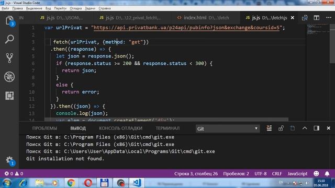335x188 pixels.
Task: Open the Git output channel dropdown
Action: (x=228, y=128)
